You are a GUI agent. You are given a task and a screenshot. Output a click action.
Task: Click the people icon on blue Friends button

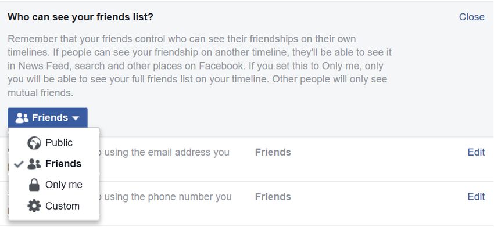[x=22, y=118]
